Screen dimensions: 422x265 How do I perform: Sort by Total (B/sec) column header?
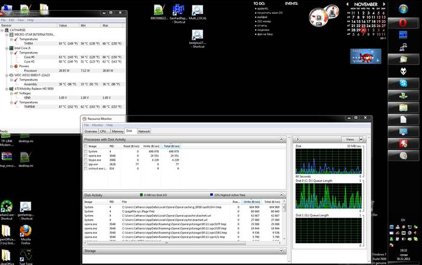[x=171, y=146]
